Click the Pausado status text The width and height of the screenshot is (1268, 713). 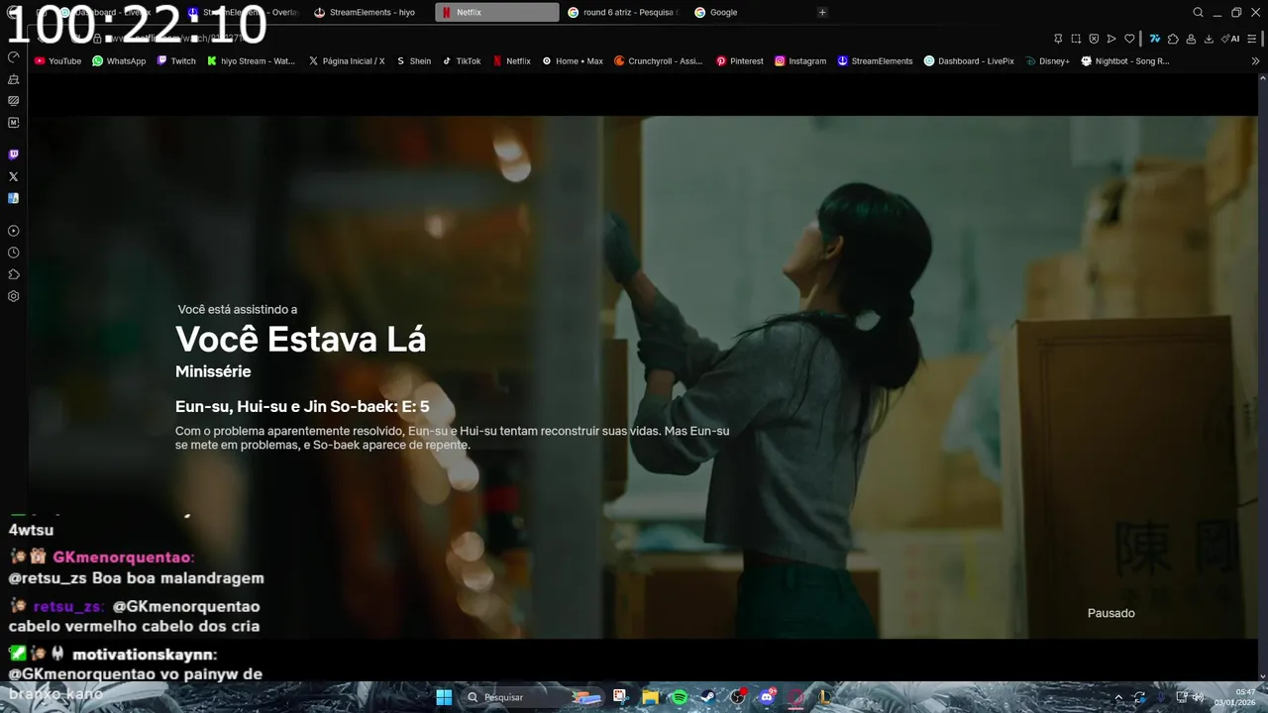[x=1110, y=613]
